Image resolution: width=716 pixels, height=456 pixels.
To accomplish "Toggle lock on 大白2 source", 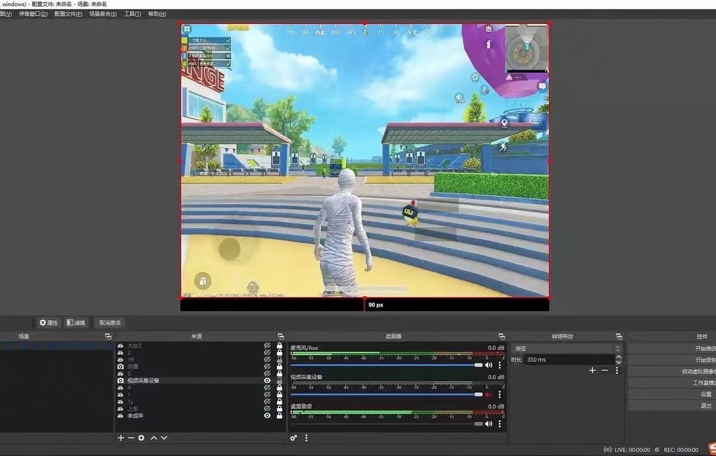I will (x=279, y=346).
